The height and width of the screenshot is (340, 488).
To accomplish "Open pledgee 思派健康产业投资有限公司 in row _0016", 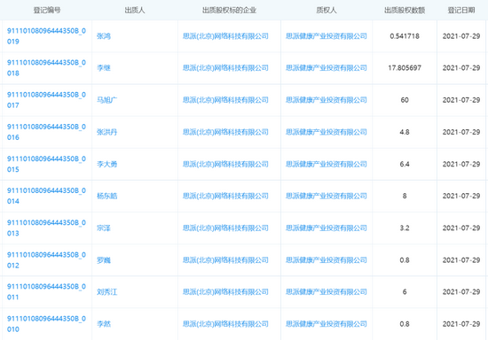I will (327, 132).
